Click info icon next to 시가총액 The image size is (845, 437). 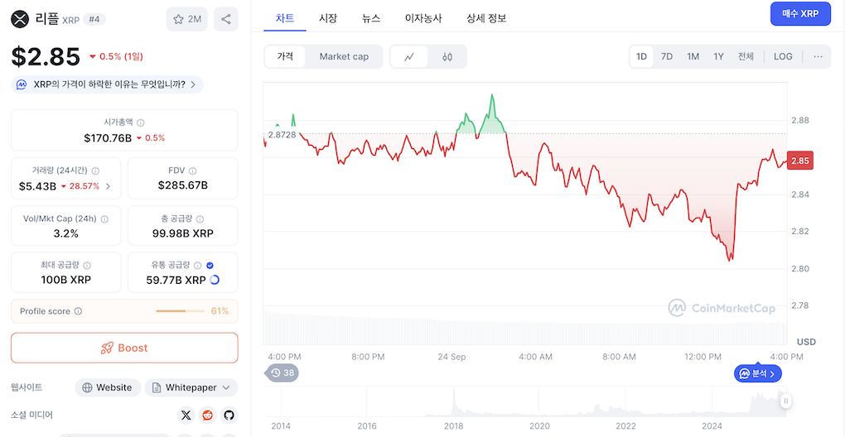click(x=141, y=122)
